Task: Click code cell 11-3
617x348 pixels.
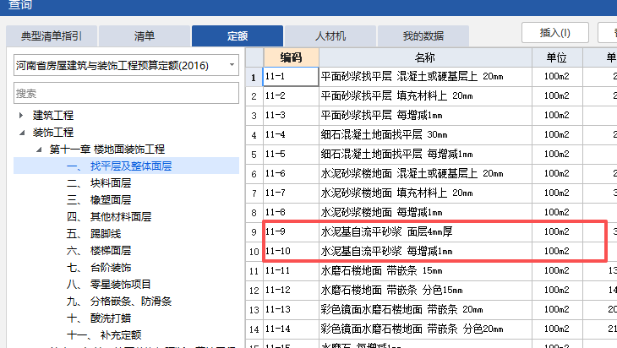Action: coord(291,115)
